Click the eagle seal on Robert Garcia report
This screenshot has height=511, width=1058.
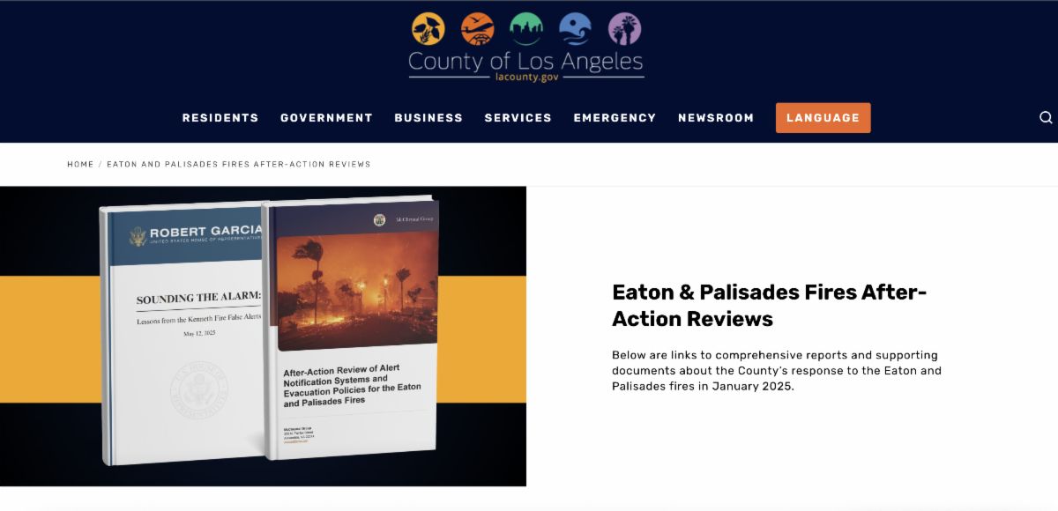[x=138, y=236]
